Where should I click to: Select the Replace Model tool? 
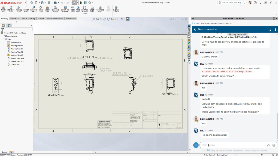point(116,9)
